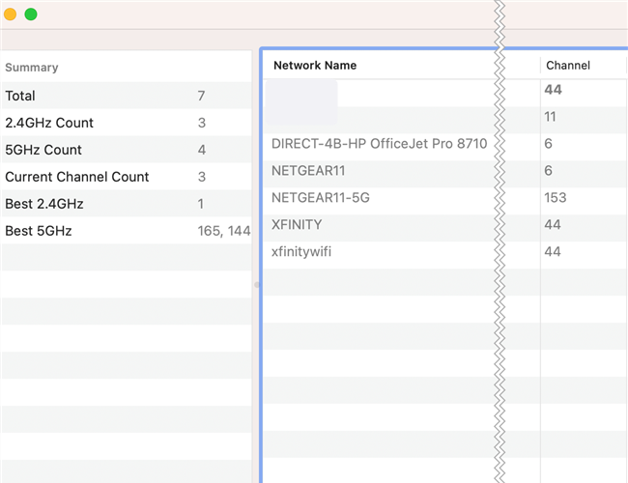Image resolution: width=628 pixels, height=483 pixels.
Task: Select the Total row in Summary
Action: click(20, 96)
